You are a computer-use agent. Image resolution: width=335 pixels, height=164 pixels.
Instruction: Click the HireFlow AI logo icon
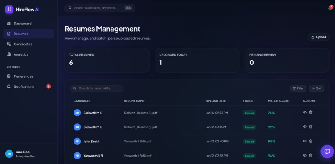[x=9, y=10]
